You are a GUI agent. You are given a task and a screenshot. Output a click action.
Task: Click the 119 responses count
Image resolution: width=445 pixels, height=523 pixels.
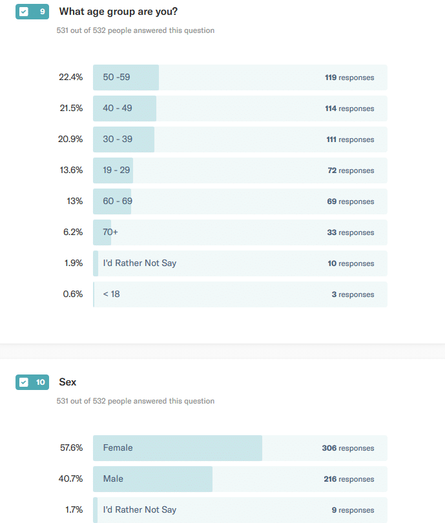pyautogui.click(x=349, y=77)
